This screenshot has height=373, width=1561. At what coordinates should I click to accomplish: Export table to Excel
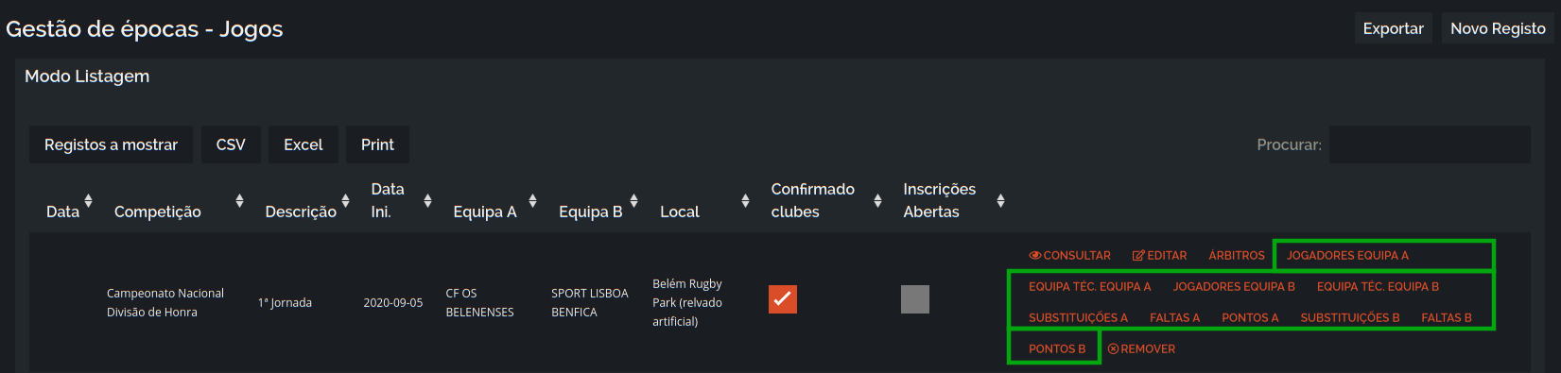pos(304,144)
